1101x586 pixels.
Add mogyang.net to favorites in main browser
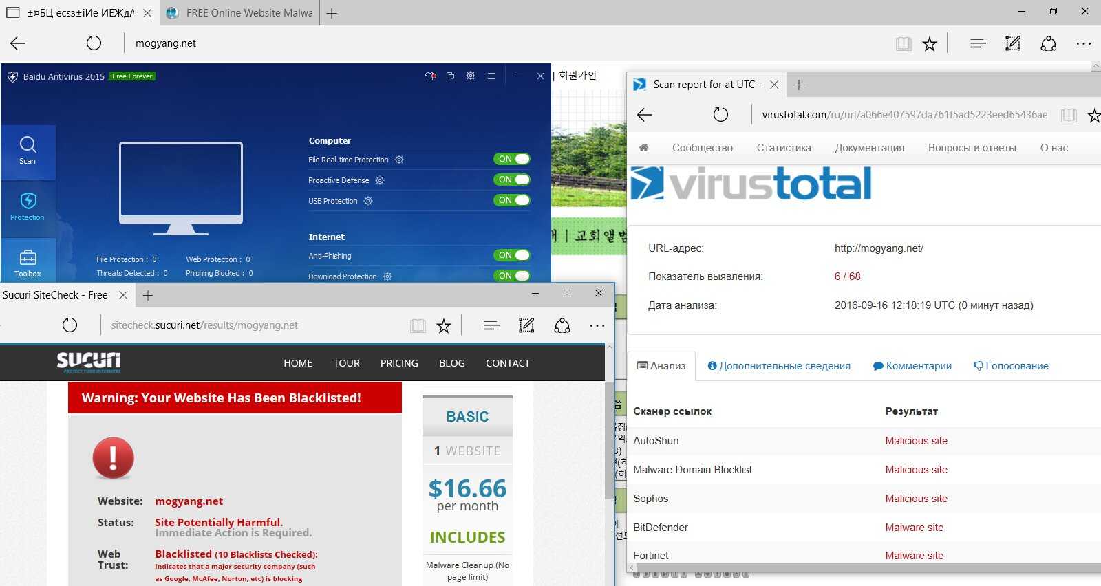(930, 44)
